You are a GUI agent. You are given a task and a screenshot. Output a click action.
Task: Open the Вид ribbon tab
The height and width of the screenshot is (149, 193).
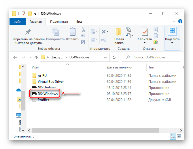[79, 22]
